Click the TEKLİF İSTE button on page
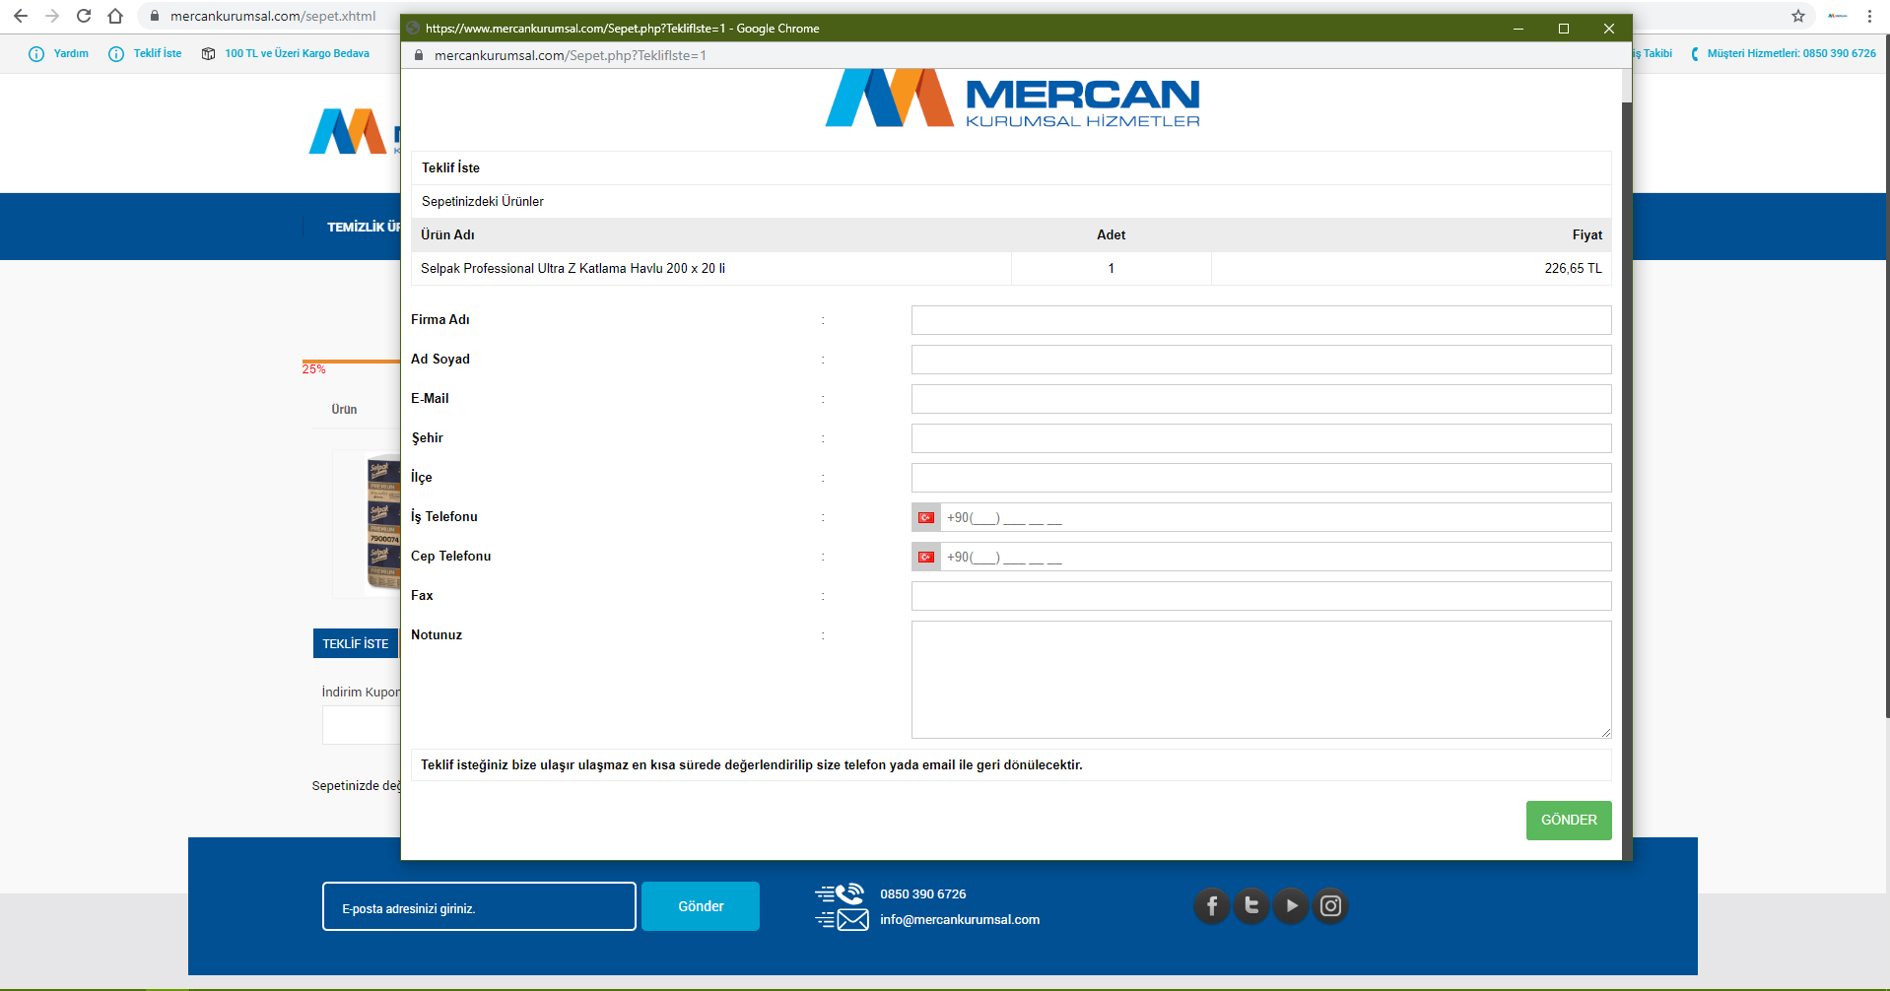The height and width of the screenshot is (991, 1890). [356, 643]
